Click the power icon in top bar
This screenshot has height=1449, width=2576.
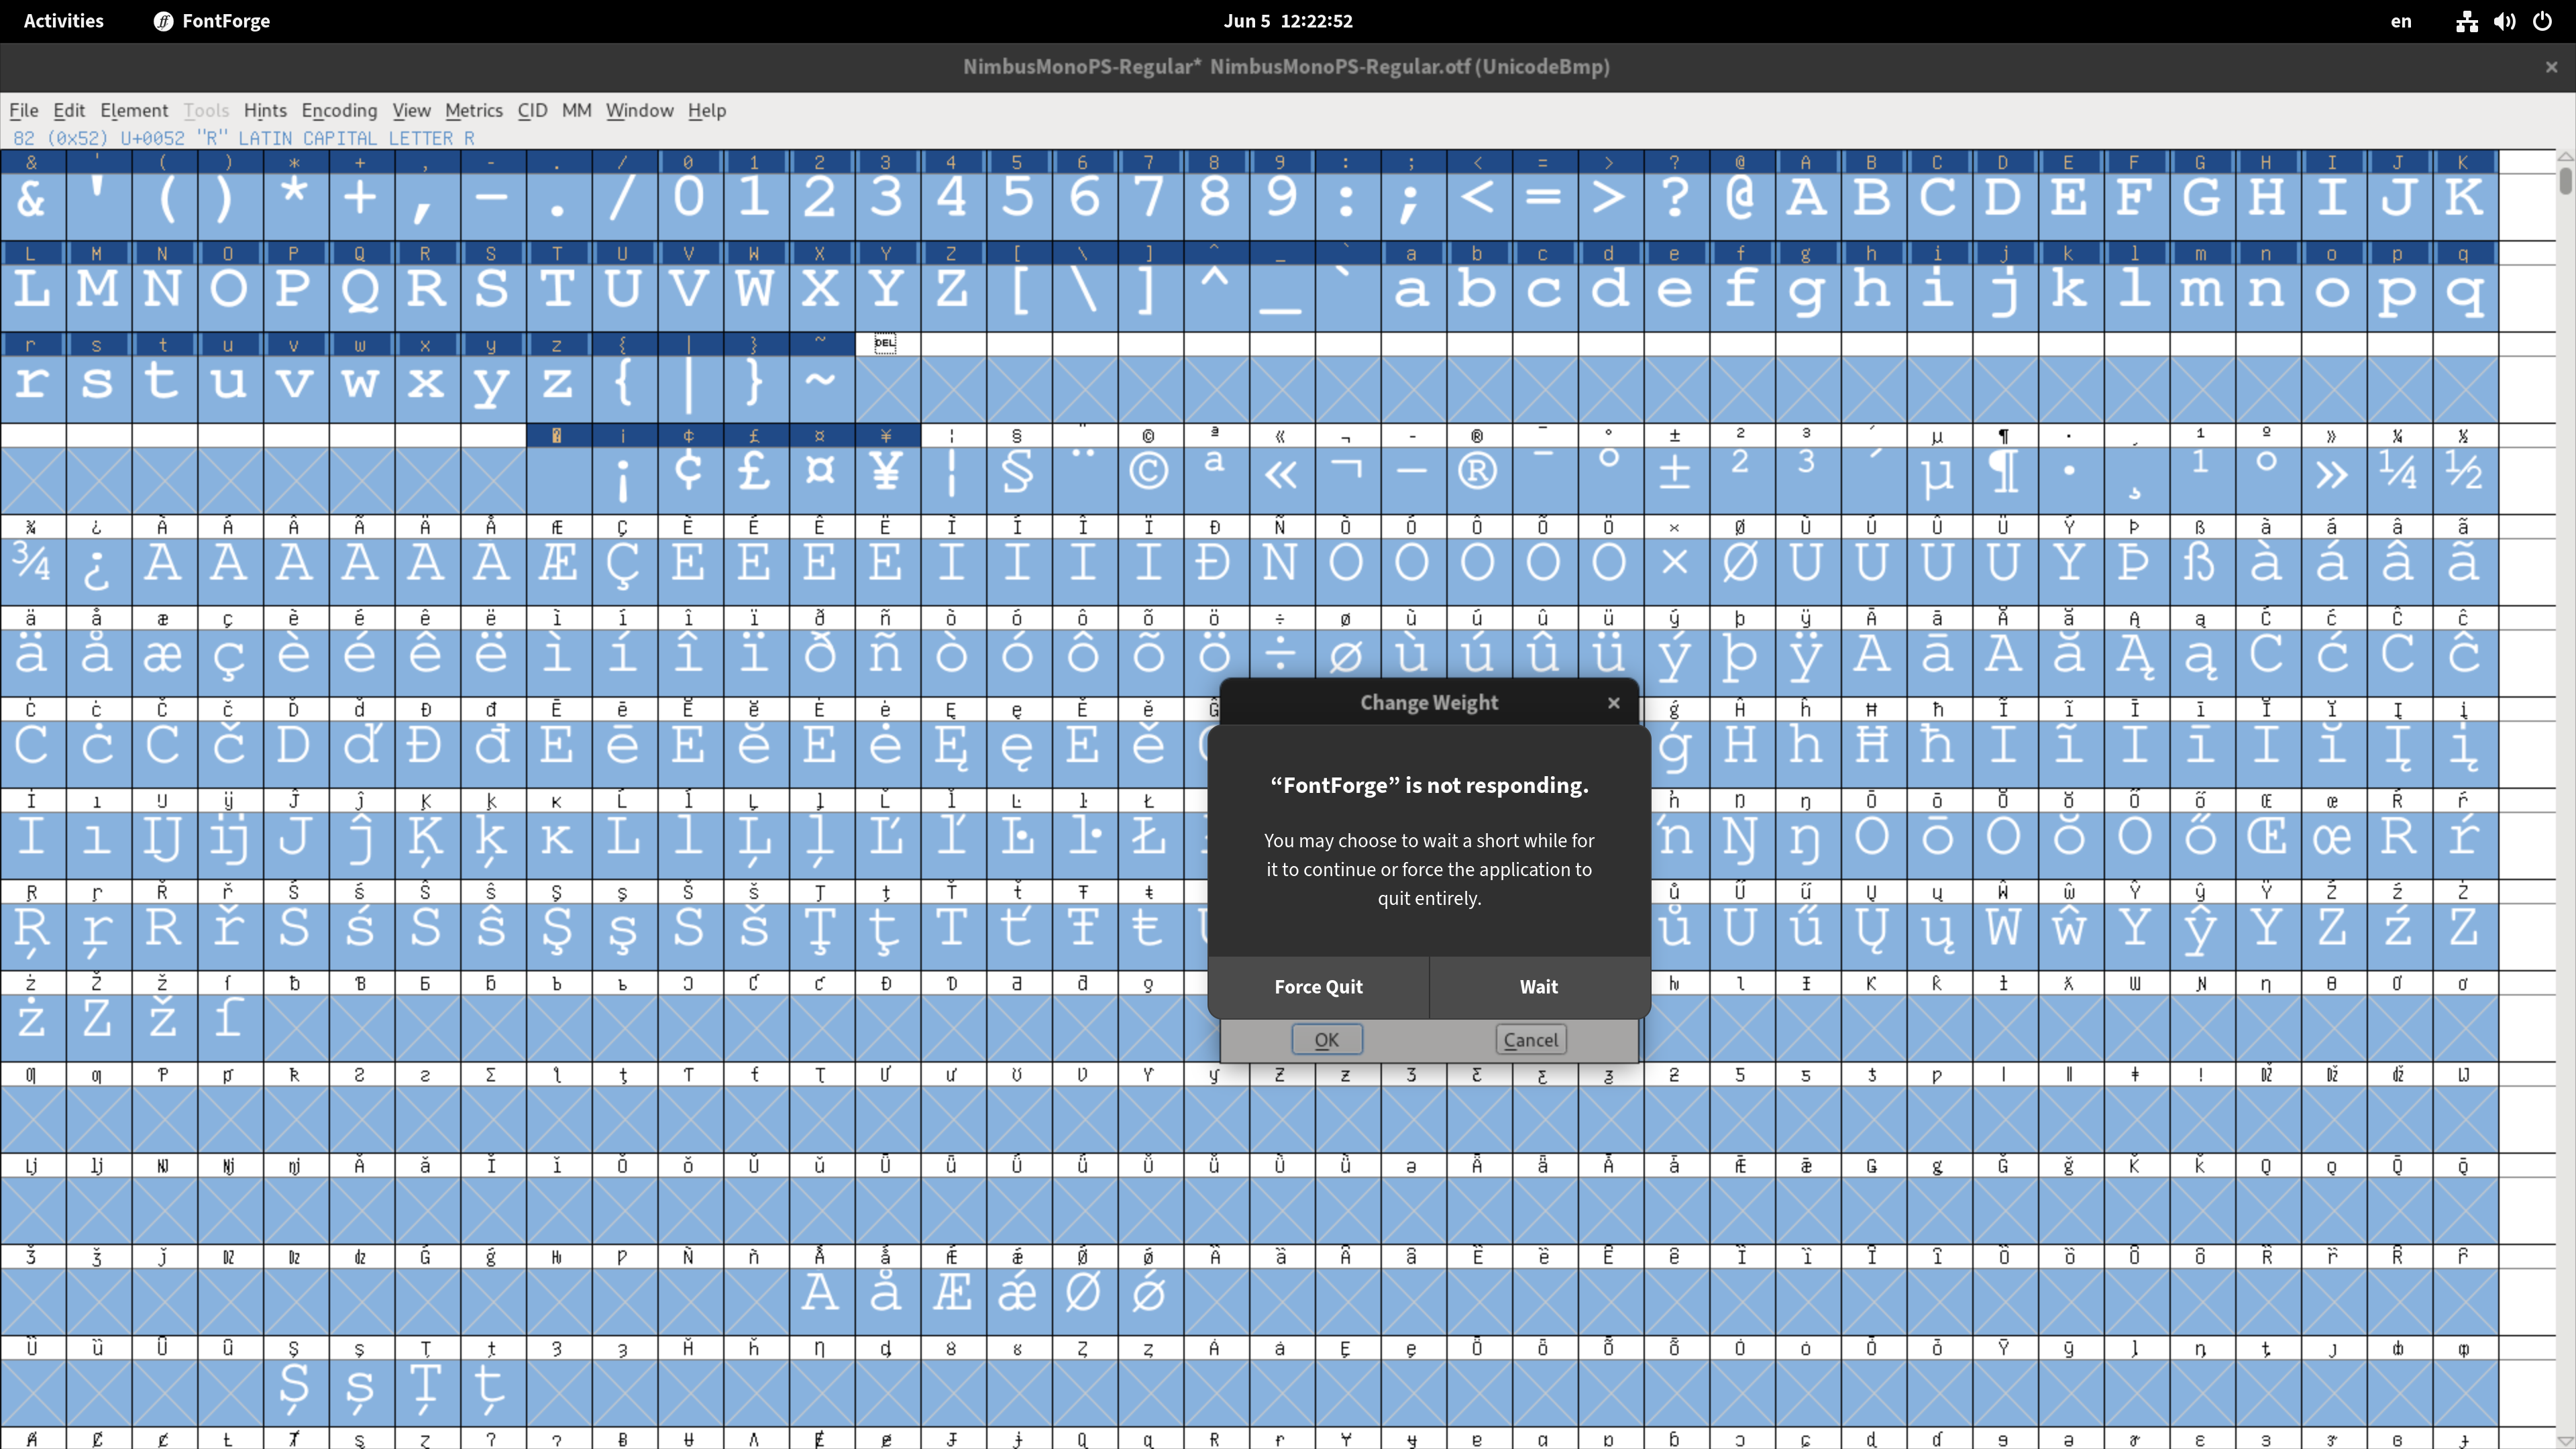coord(2542,21)
